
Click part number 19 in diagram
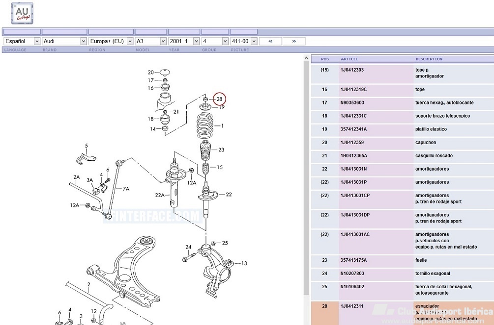pyautogui.click(x=222, y=107)
